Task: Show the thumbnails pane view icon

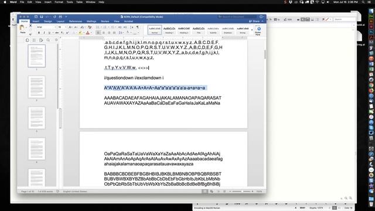Action: point(28,40)
